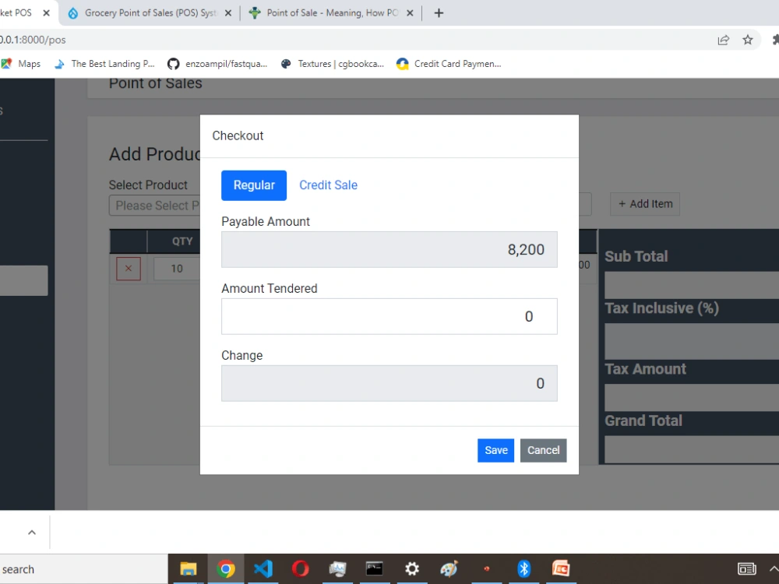Click the Windows taskbar search box
Image resolution: width=779 pixels, height=584 pixels.
point(83,569)
